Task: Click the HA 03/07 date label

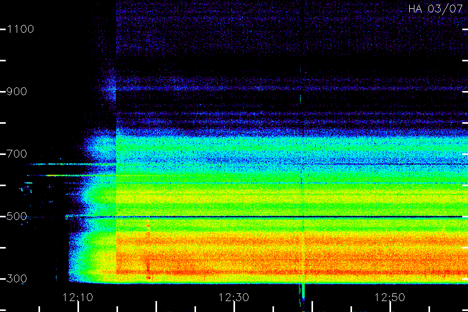Action: [435, 9]
